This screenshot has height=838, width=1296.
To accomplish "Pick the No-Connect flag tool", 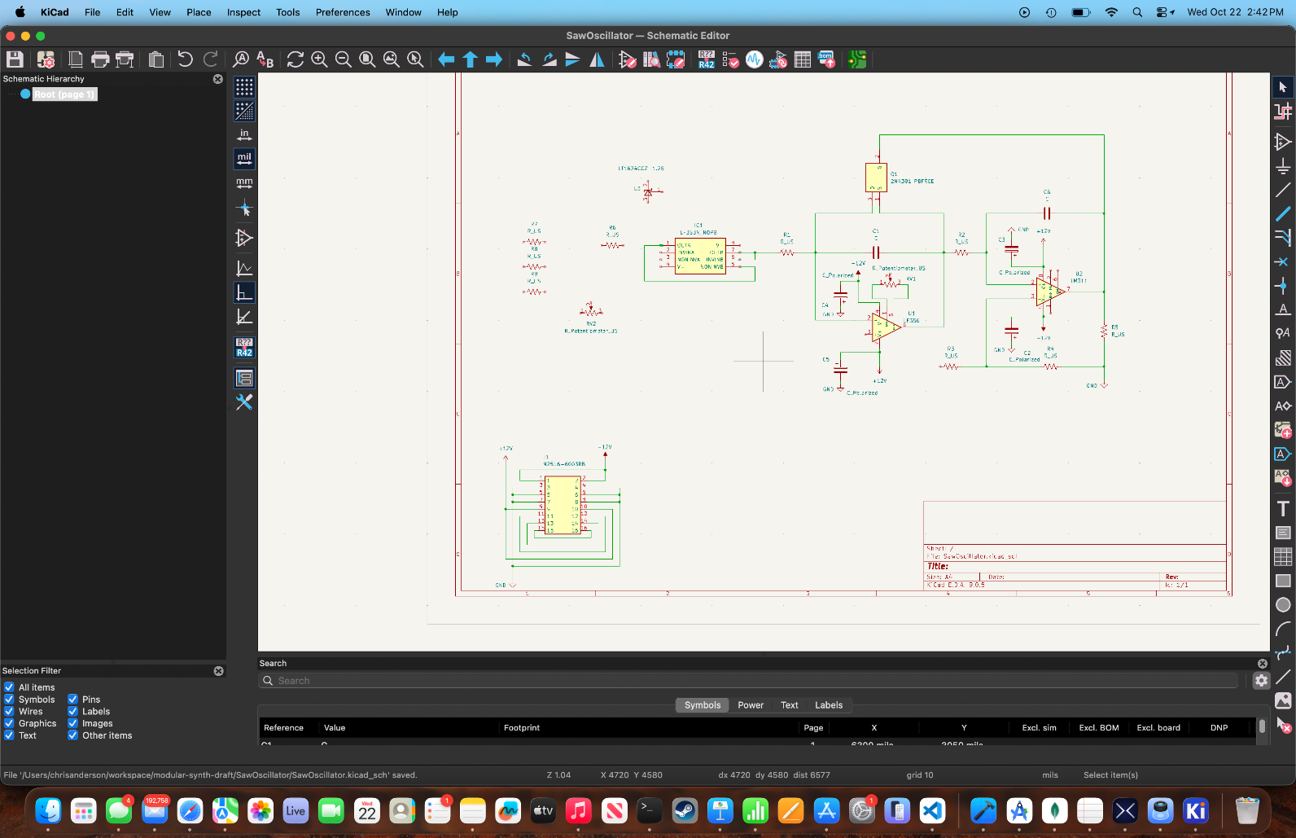I will [x=1283, y=261].
